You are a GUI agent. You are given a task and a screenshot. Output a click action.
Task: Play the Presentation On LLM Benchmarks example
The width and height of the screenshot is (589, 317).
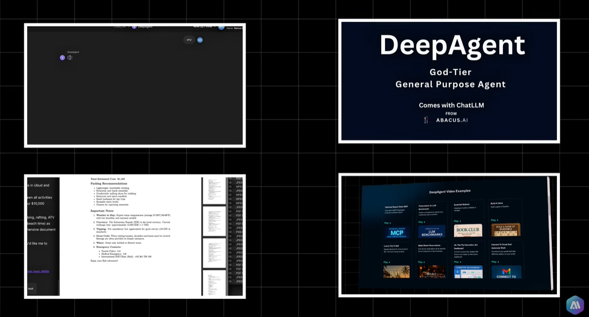point(421,222)
